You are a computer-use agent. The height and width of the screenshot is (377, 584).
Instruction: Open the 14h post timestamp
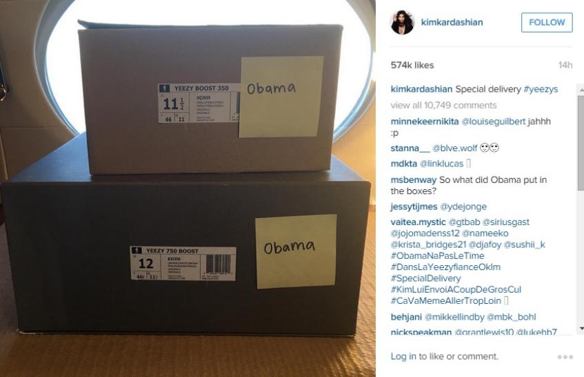point(565,66)
